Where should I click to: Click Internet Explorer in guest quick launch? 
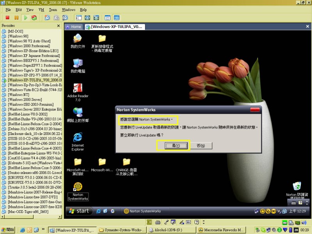pyautogui.click(x=98, y=211)
